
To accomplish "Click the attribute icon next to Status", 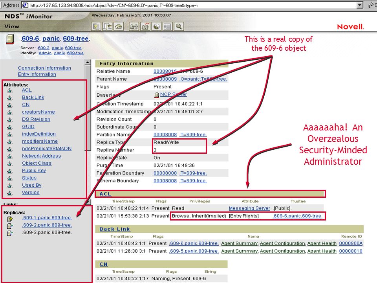I will (9, 178).
